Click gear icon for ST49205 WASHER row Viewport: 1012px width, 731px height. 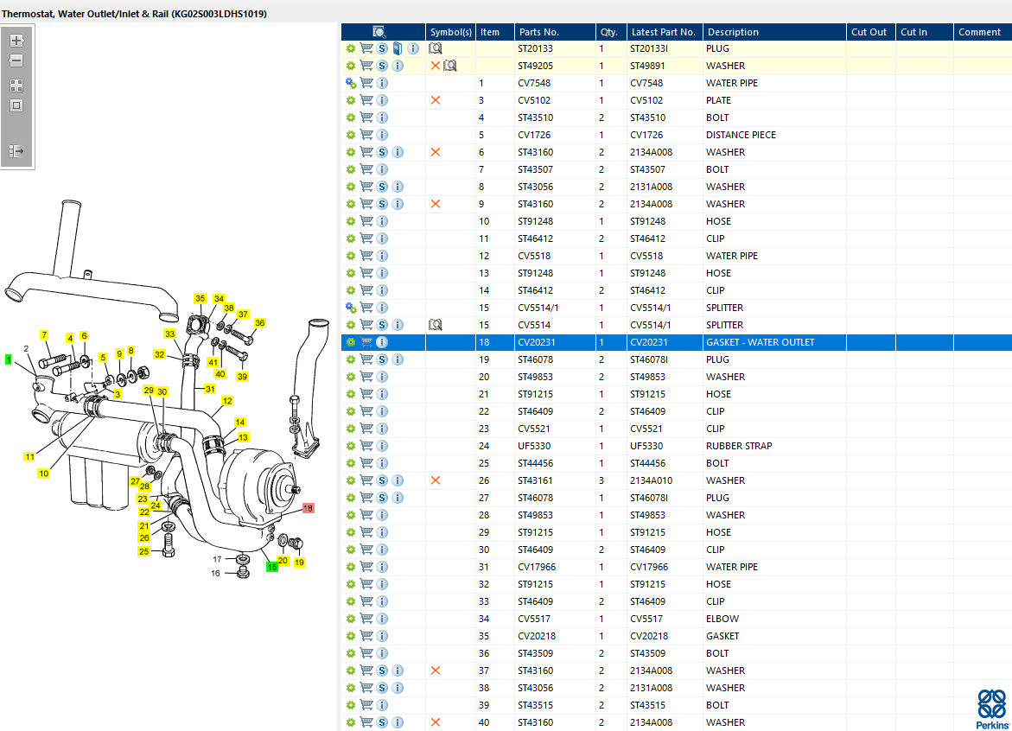click(x=351, y=66)
